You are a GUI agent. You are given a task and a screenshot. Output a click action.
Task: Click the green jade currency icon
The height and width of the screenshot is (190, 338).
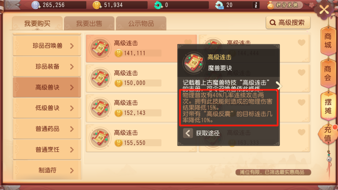pyautogui.click(x=158, y=5)
